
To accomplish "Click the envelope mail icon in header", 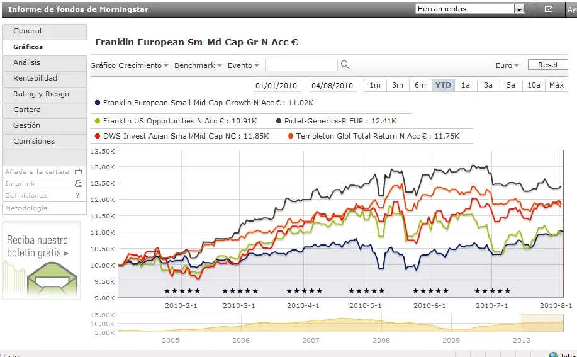I will [x=548, y=9].
